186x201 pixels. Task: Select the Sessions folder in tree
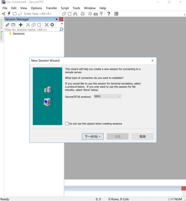19,34
